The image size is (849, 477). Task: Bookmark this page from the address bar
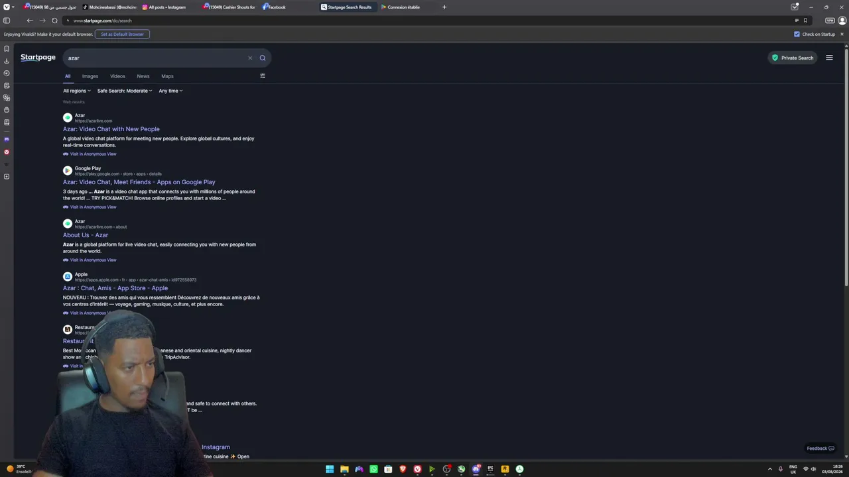(x=805, y=21)
